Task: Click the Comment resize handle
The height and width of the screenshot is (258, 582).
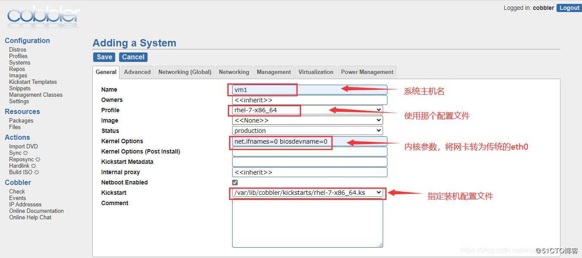Action: pyautogui.click(x=380, y=245)
